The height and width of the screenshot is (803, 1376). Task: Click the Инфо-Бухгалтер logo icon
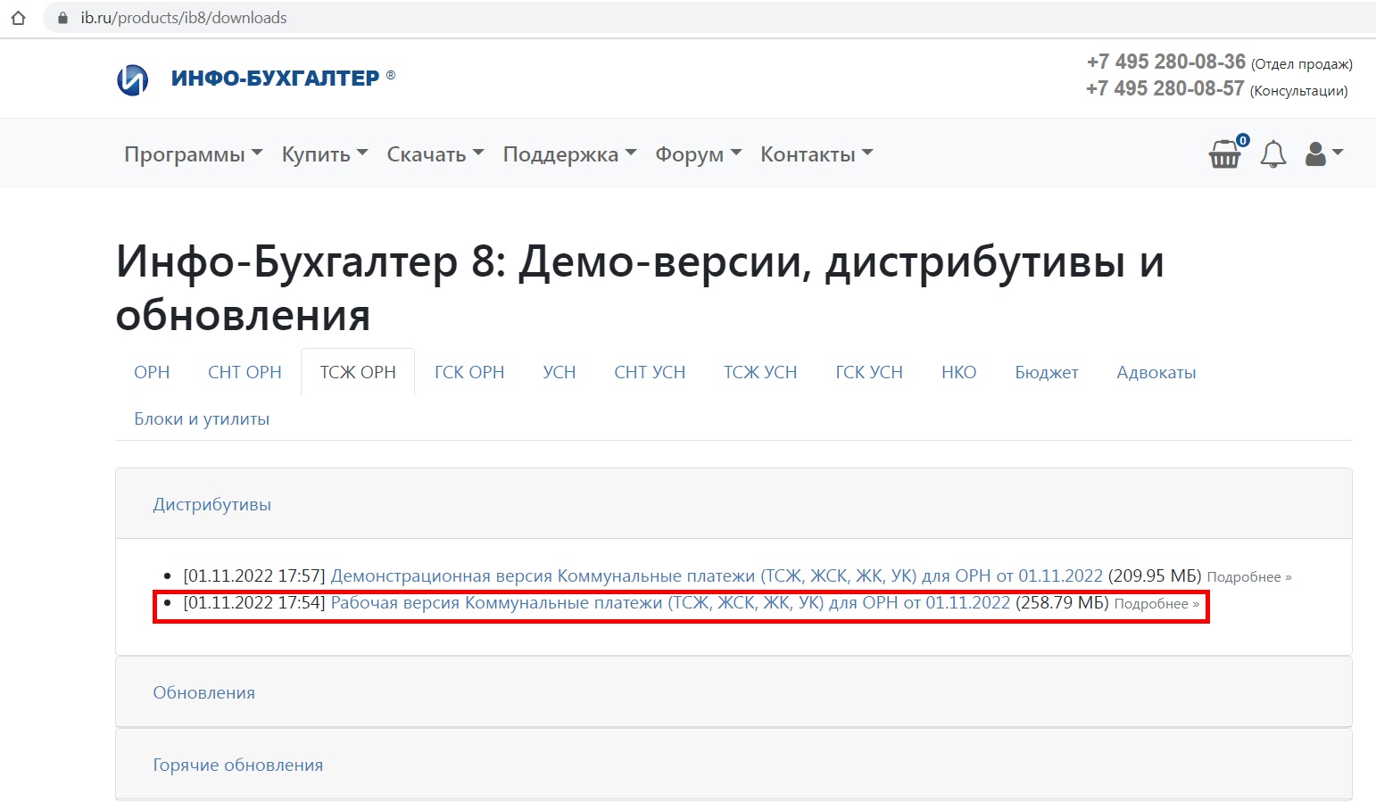pyautogui.click(x=133, y=79)
